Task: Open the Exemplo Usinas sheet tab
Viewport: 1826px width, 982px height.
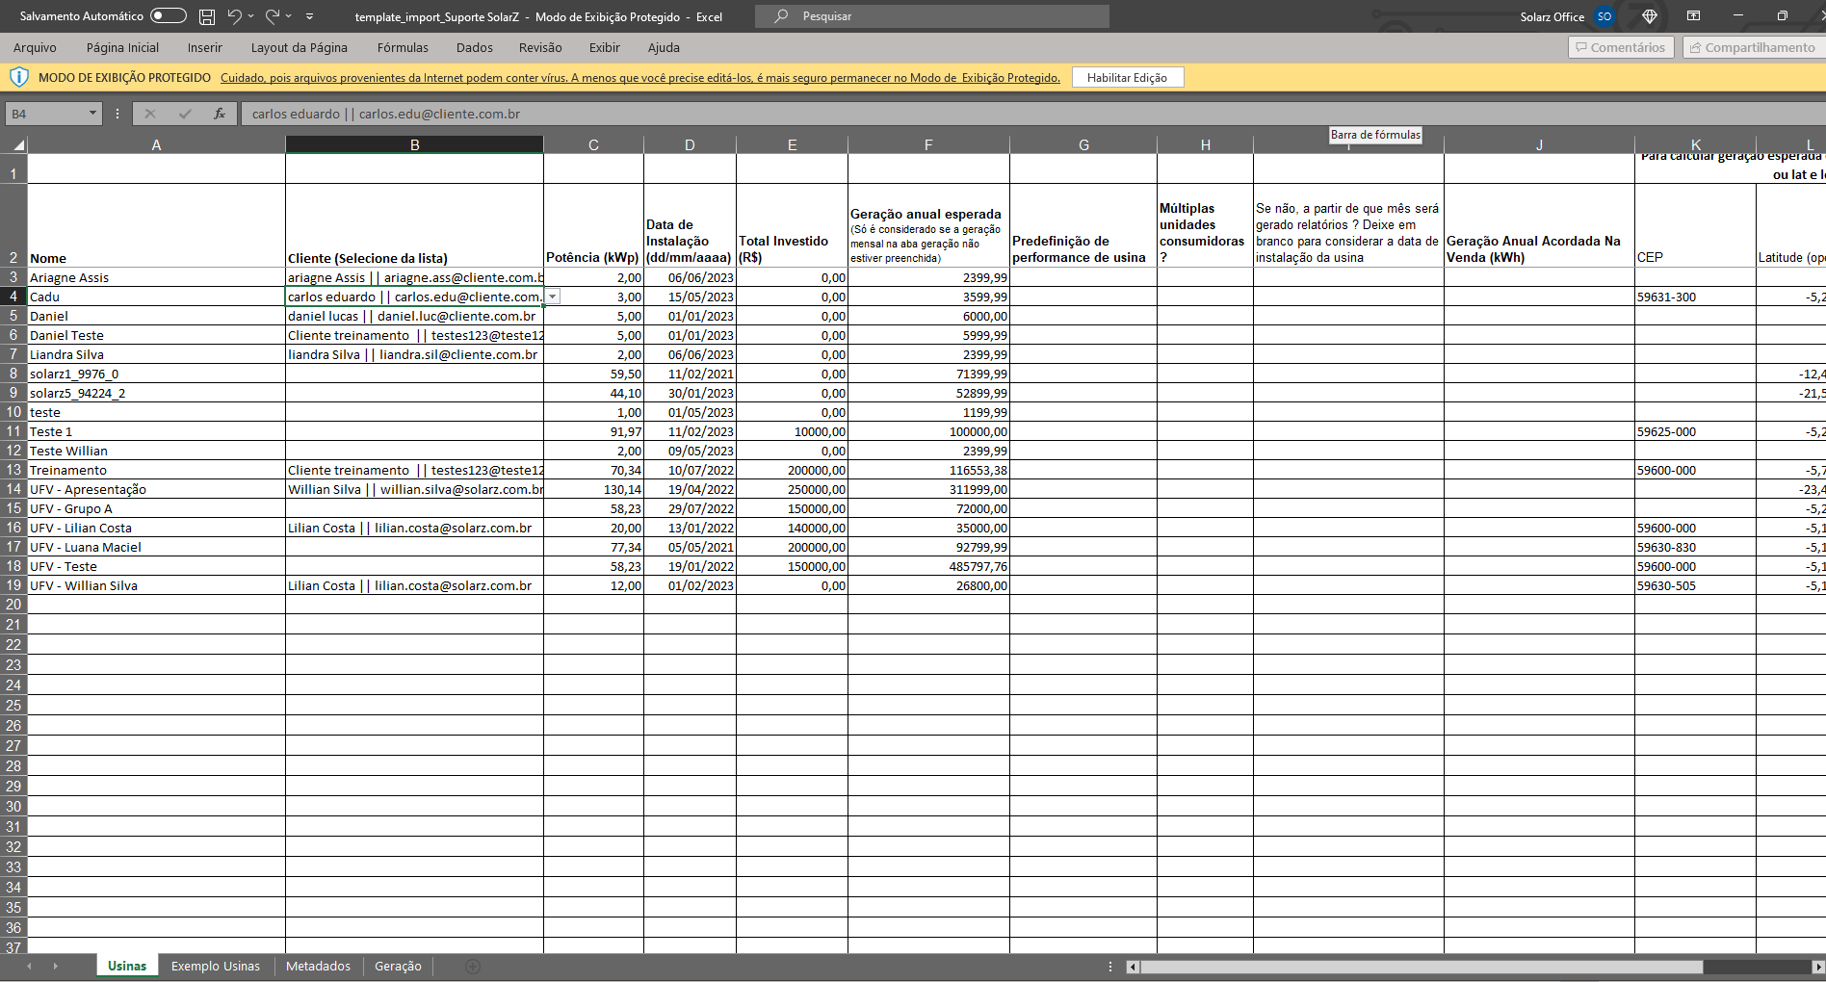Action: coord(216,966)
